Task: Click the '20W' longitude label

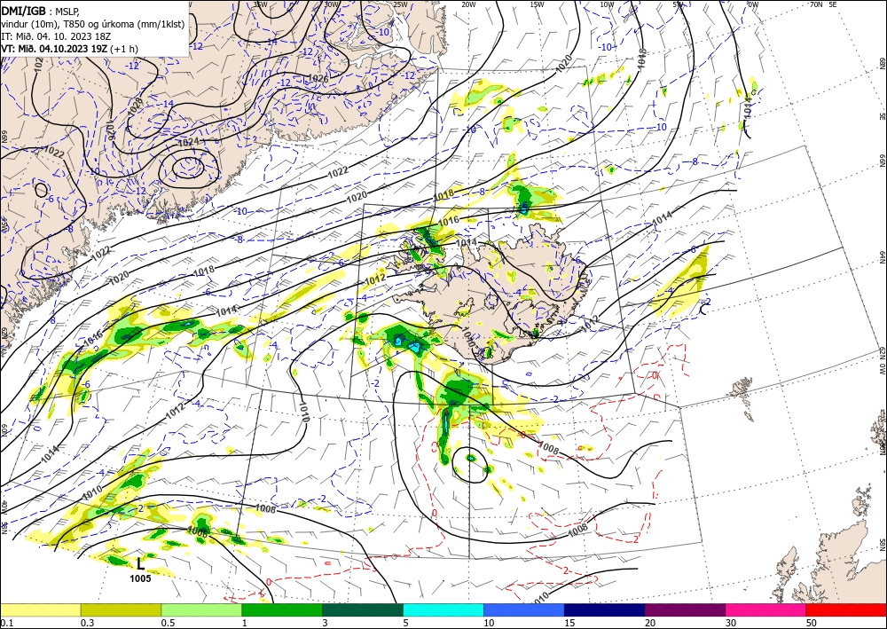Action: [468, 4]
